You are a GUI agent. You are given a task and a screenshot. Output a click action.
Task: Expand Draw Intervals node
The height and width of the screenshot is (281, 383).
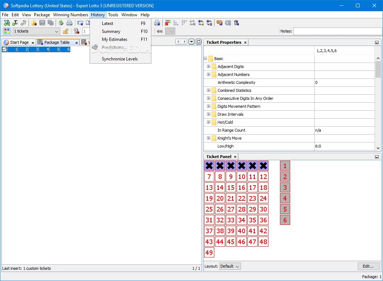point(208,114)
